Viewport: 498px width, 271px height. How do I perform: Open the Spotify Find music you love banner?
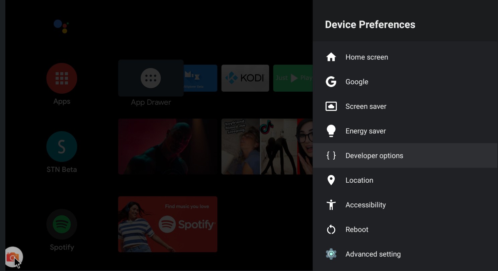coord(167,224)
